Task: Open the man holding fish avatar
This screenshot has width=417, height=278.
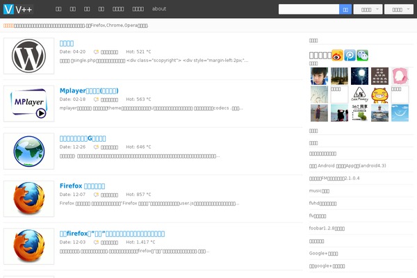Action: pos(379,113)
